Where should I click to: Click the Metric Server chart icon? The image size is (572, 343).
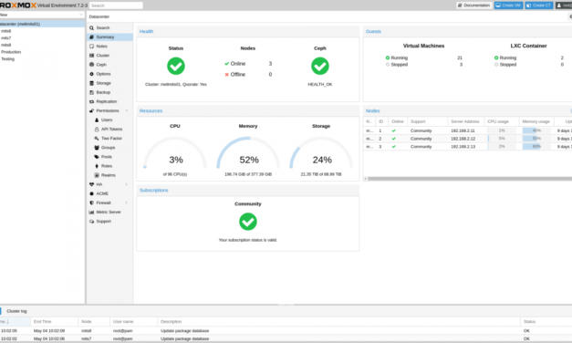click(91, 212)
